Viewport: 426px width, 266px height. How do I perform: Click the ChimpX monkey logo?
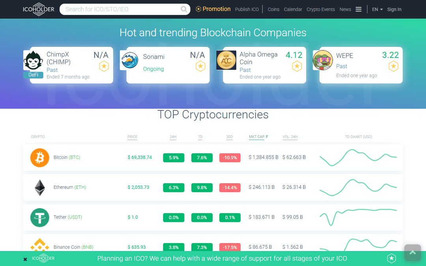pos(33,61)
